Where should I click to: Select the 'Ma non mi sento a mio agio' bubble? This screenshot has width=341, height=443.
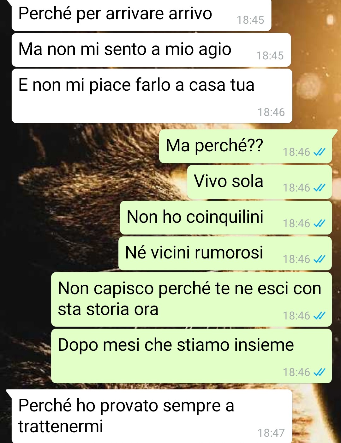[x=151, y=50]
